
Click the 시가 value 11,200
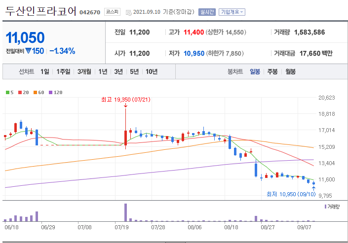click(139, 53)
